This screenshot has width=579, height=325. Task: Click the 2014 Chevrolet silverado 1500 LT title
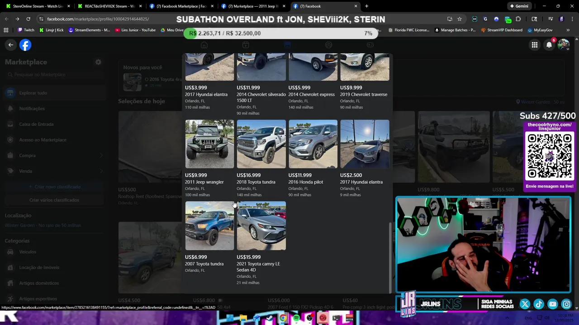tap(261, 97)
